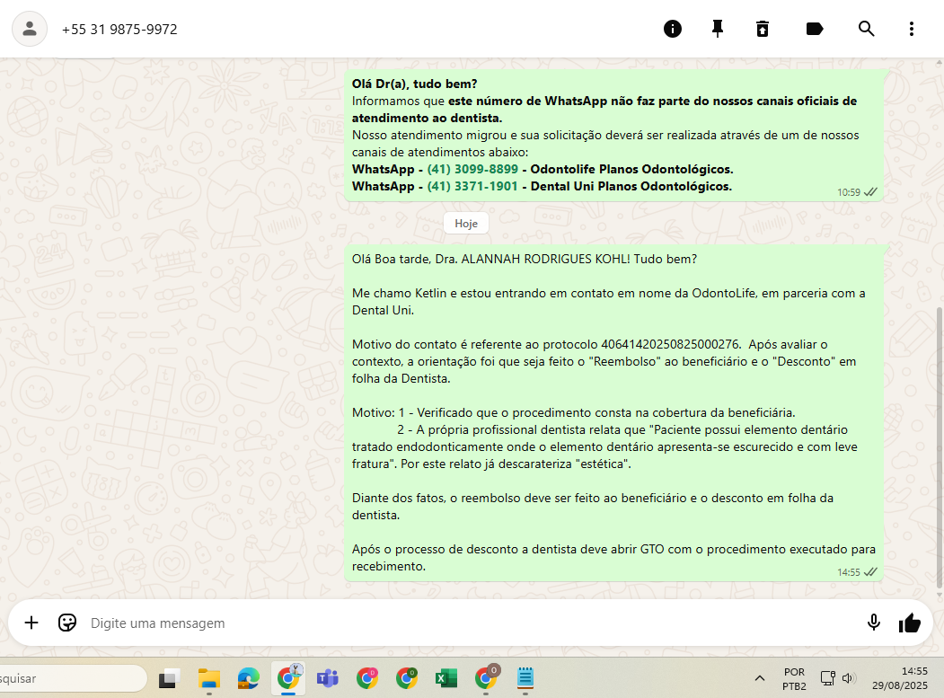
Task: Open Excel from the taskbar
Action: pos(446,679)
